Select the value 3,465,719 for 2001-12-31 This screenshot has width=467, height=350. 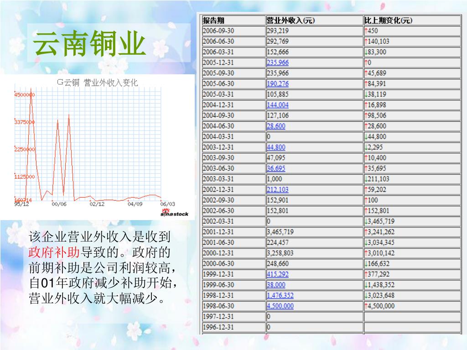[x=280, y=232]
